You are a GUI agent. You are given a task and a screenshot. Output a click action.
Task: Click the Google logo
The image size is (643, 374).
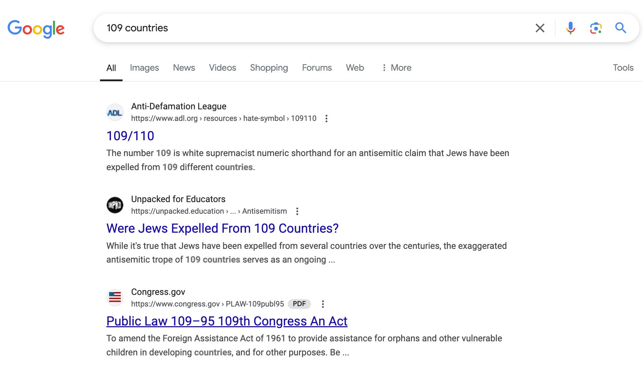click(36, 29)
